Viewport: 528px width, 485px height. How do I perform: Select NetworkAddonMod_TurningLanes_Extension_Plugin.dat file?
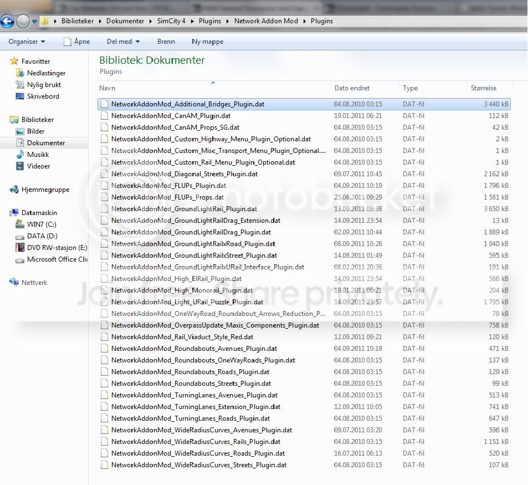[304, 406]
